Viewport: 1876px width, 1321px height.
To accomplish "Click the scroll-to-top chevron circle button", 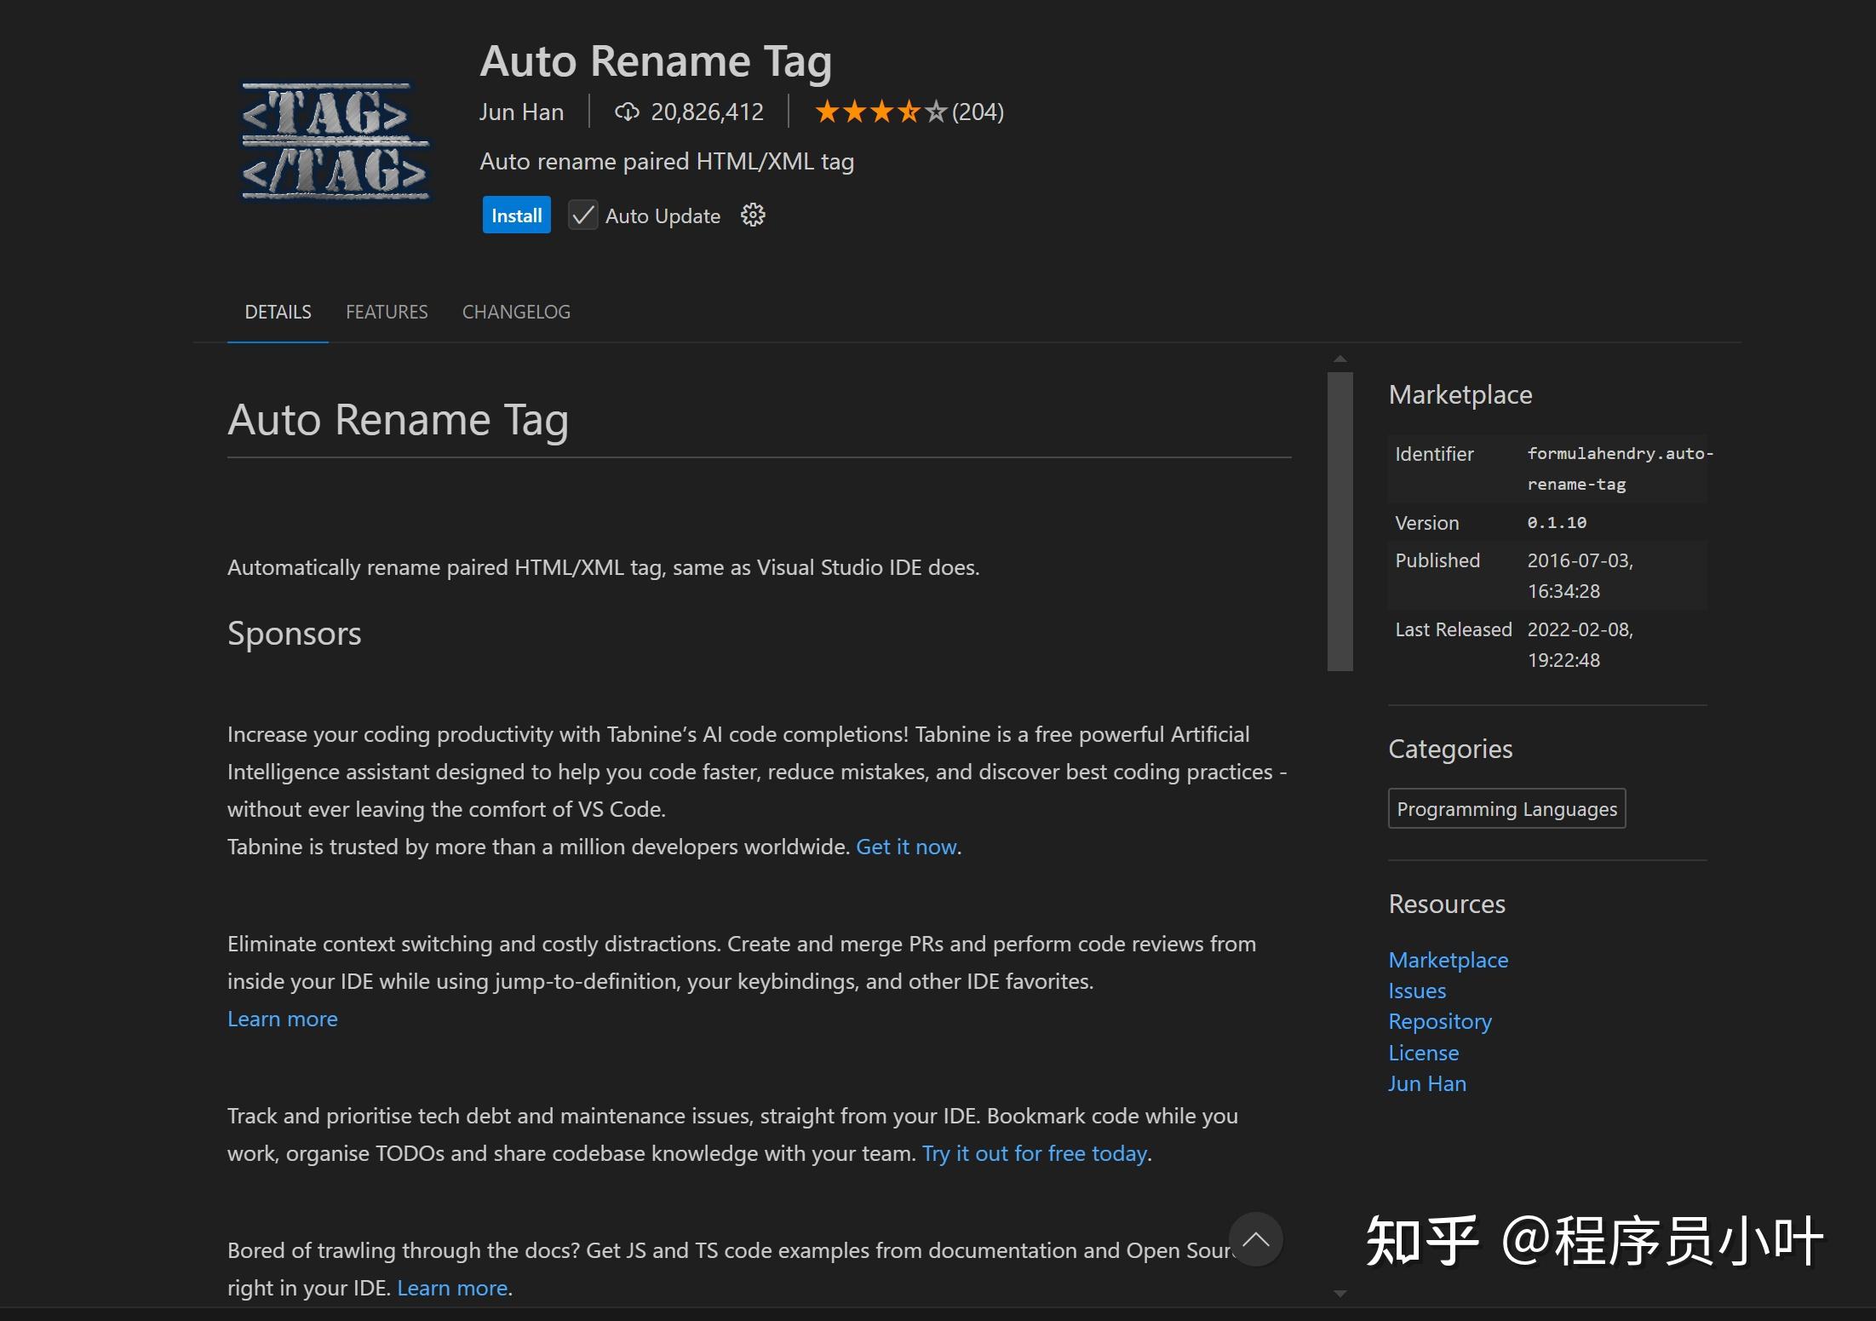I will point(1255,1239).
